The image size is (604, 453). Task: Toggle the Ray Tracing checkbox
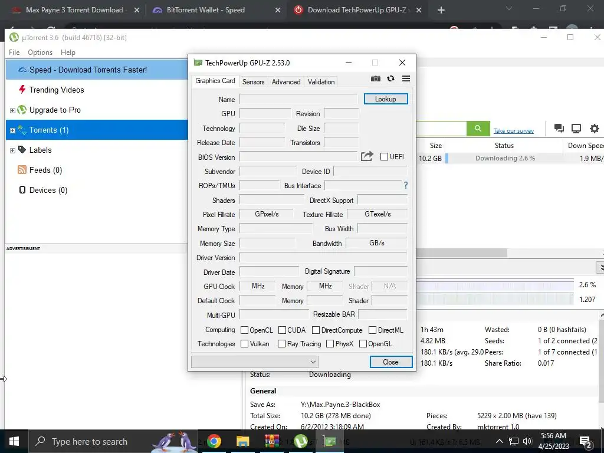click(281, 344)
